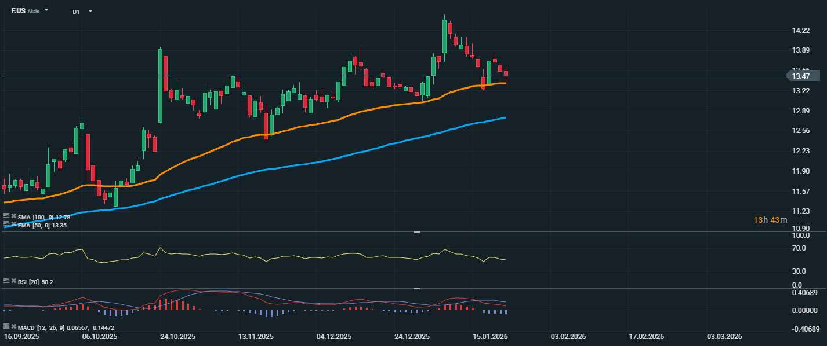The height and width of the screenshot is (346, 827).
Task: Open settings for the SMA 100 indicator
Action: 6,217
